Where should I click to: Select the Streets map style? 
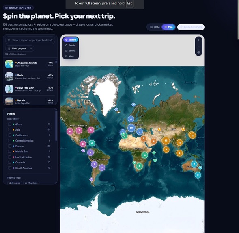71,51
